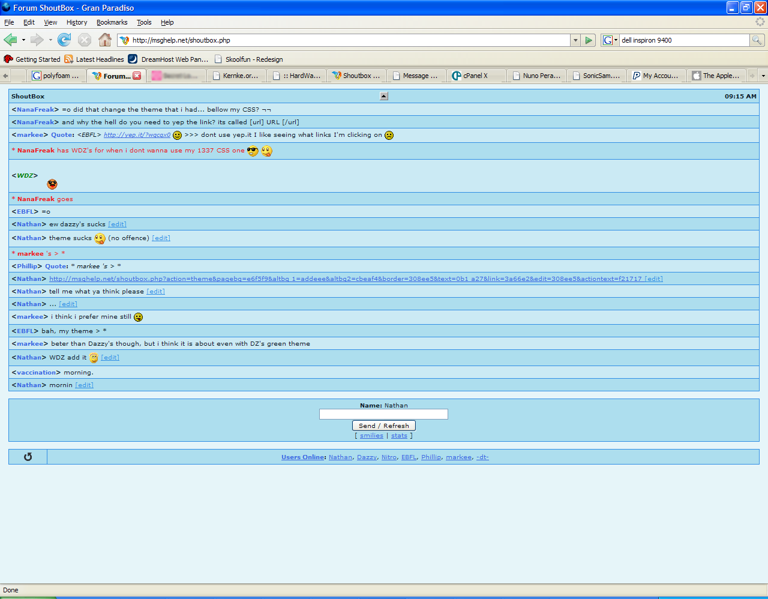The width and height of the screenshot is (768, 599).
Task: Open the stats link
Action: pyautogui.click(x=399, y=436)
